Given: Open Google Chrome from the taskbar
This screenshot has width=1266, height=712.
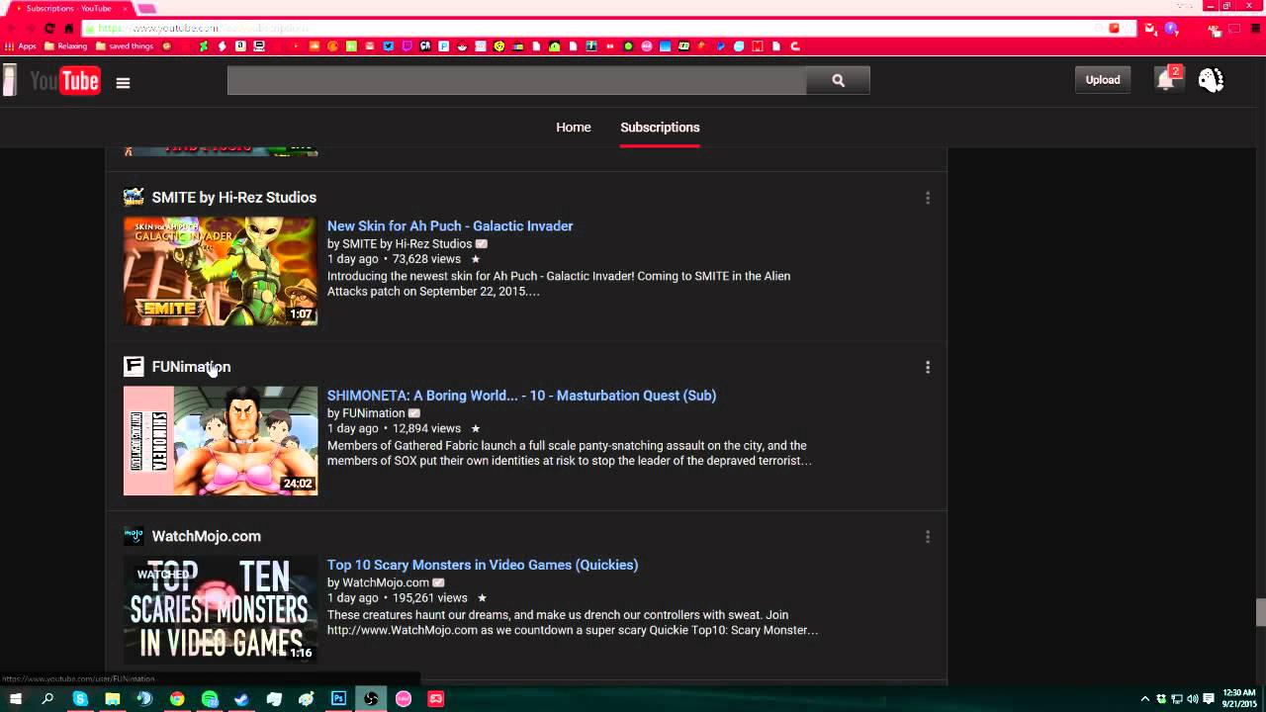Looking at the screenshot, I should pos(177,698).
